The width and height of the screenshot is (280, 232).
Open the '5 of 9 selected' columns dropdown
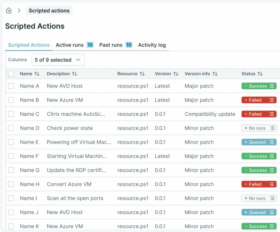58,60
